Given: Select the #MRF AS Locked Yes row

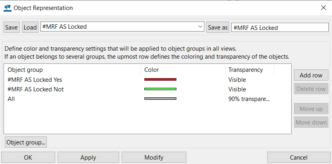Looking at the screenshot, I should click(147, 80).
